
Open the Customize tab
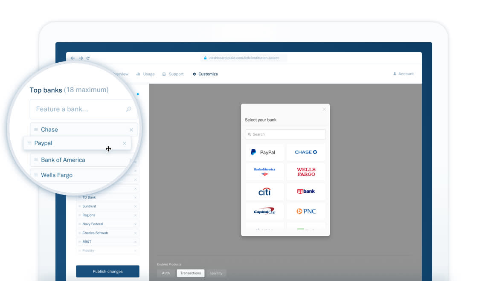(x=205, y=74)
